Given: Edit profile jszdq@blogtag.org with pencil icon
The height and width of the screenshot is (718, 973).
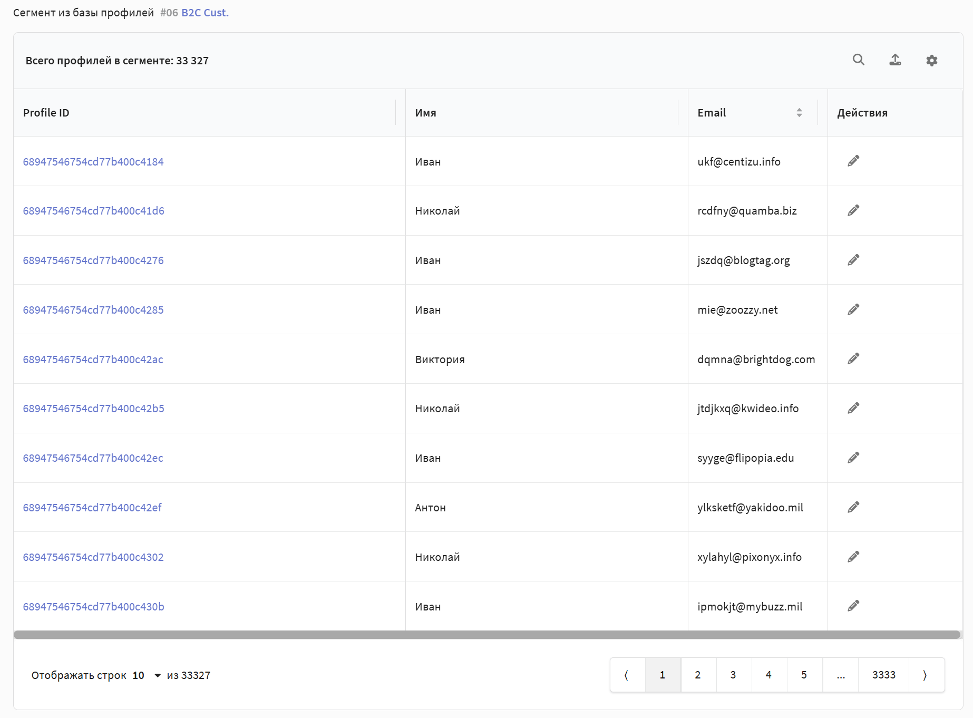Looking at the screenshot, I should tap(853, 260).
